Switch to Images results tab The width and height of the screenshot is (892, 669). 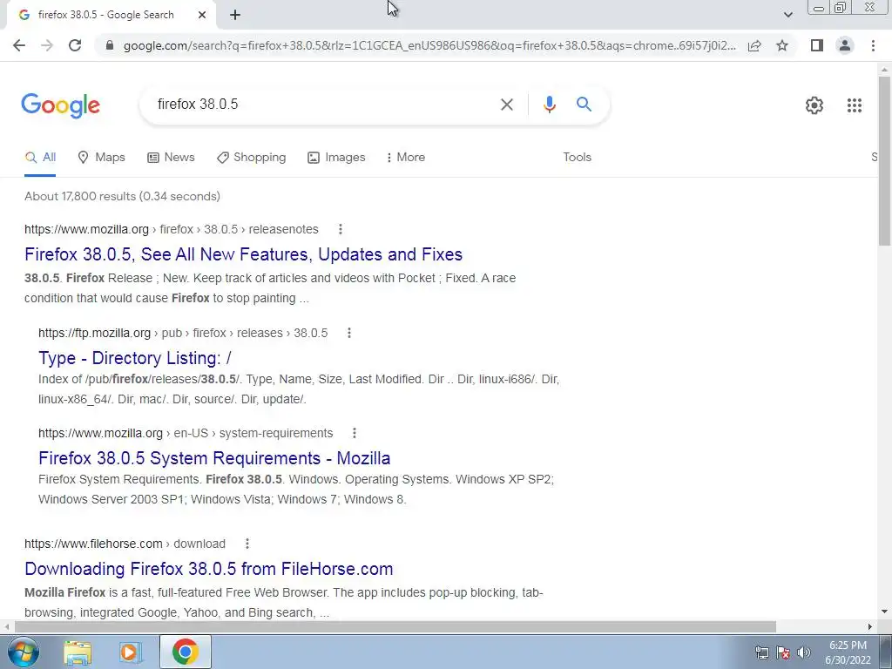click(x=336, y=158)
